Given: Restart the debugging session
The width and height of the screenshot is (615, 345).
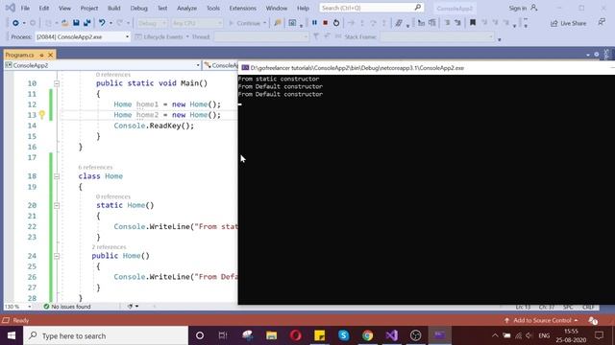Looking at the screenshot, I should click(x=336, y=23).
